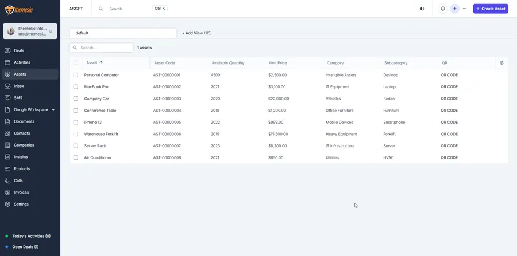
Task: Open QR CODE for MacBook Pro
Action: (x=449, y=86)
